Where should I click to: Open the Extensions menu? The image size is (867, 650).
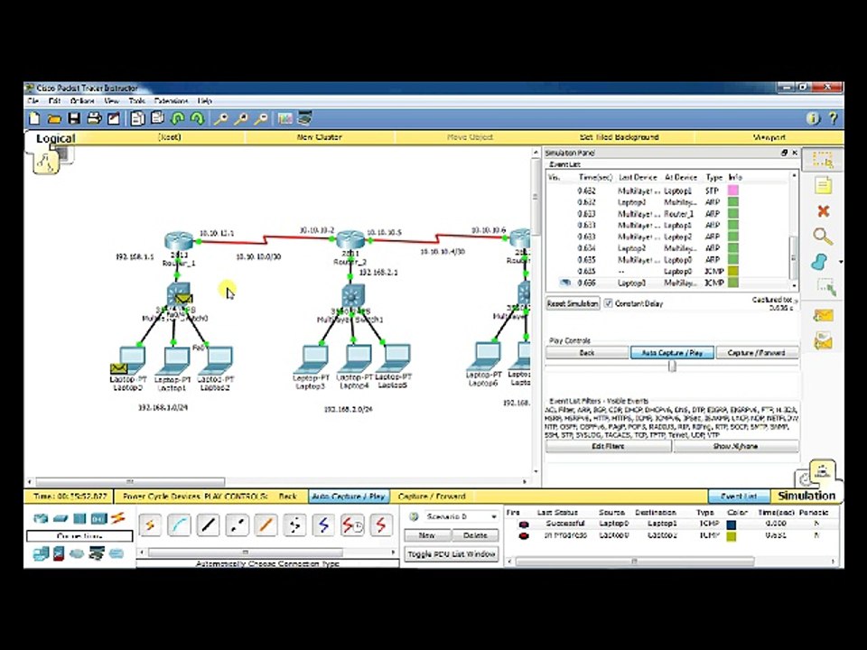pos(171,101)
